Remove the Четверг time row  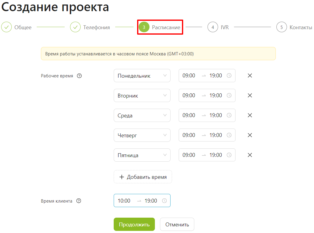250,135
